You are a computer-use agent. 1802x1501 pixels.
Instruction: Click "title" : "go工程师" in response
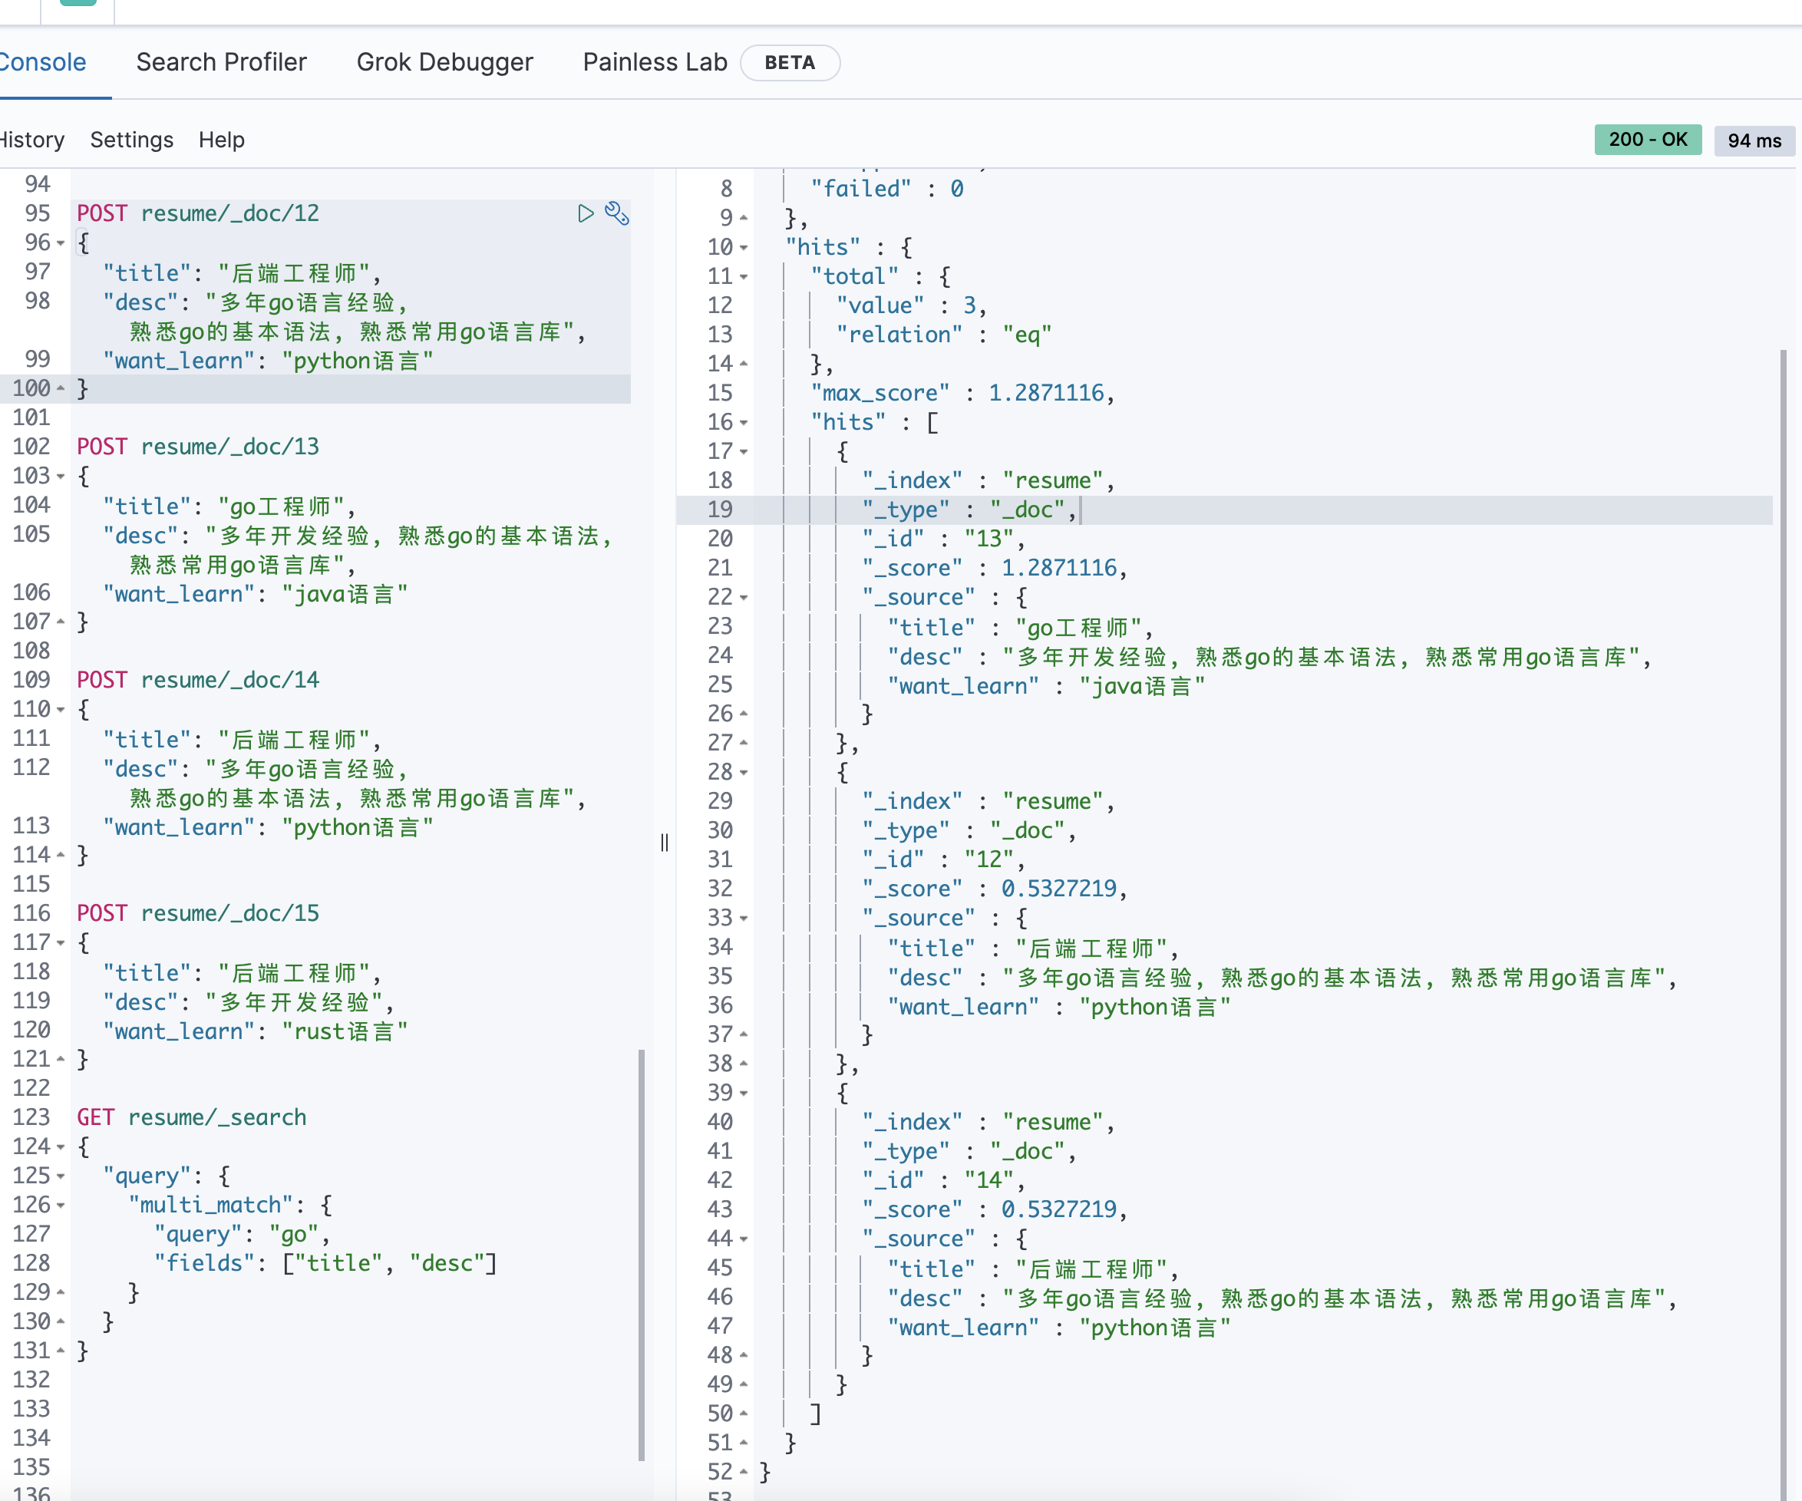(1020, 628)
